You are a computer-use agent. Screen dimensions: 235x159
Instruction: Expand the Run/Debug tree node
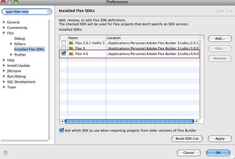(4, 76)
